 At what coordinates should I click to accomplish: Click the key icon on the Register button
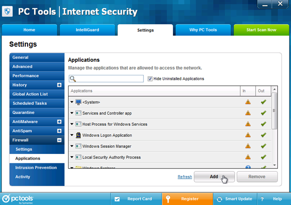coord(168,199)
